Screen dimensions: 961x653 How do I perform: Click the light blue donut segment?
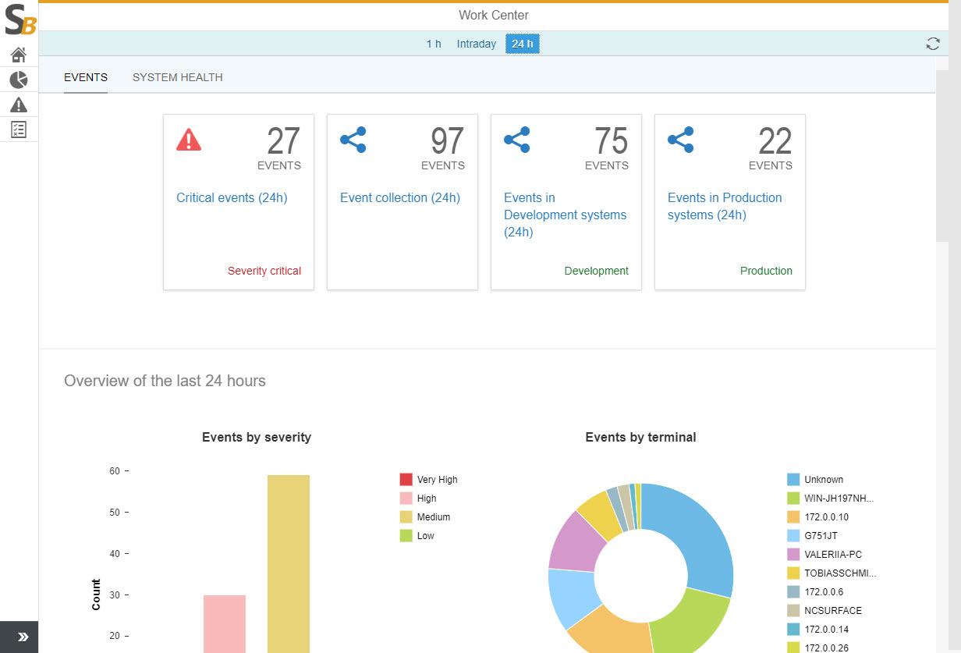tap(573, 597)
